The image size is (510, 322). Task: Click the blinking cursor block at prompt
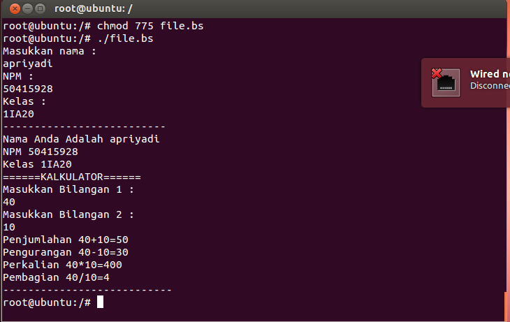[x=100, y=302]
